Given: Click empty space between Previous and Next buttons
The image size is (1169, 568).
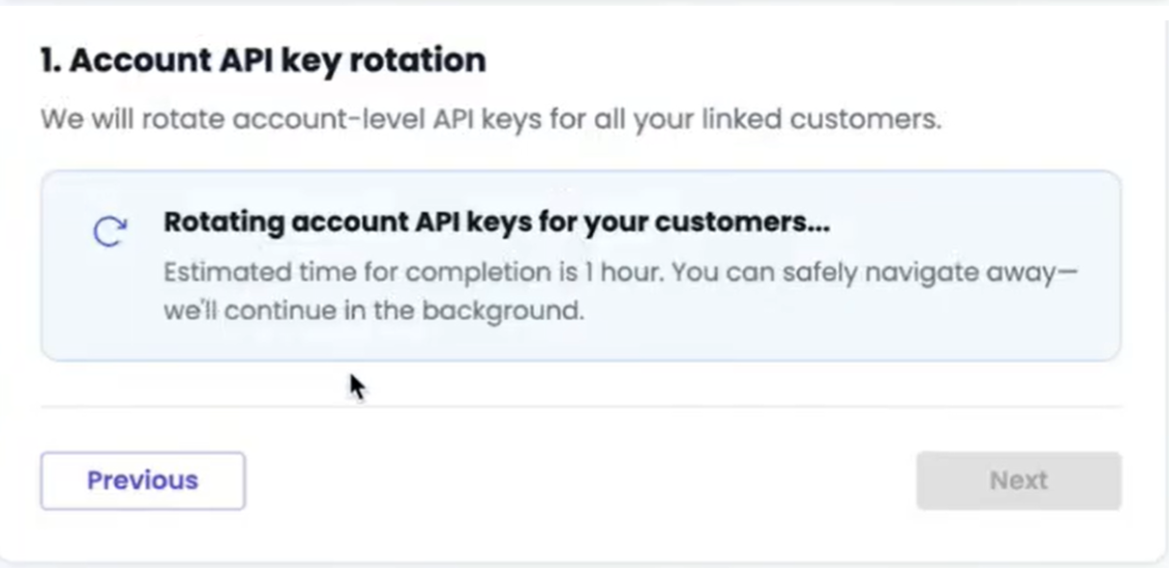Looking at the screenshot, I should click(581, 481).
